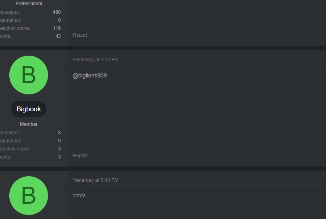
Task: Select the messages count of 400
Action: pyautogui.click(x=56, y=12)
